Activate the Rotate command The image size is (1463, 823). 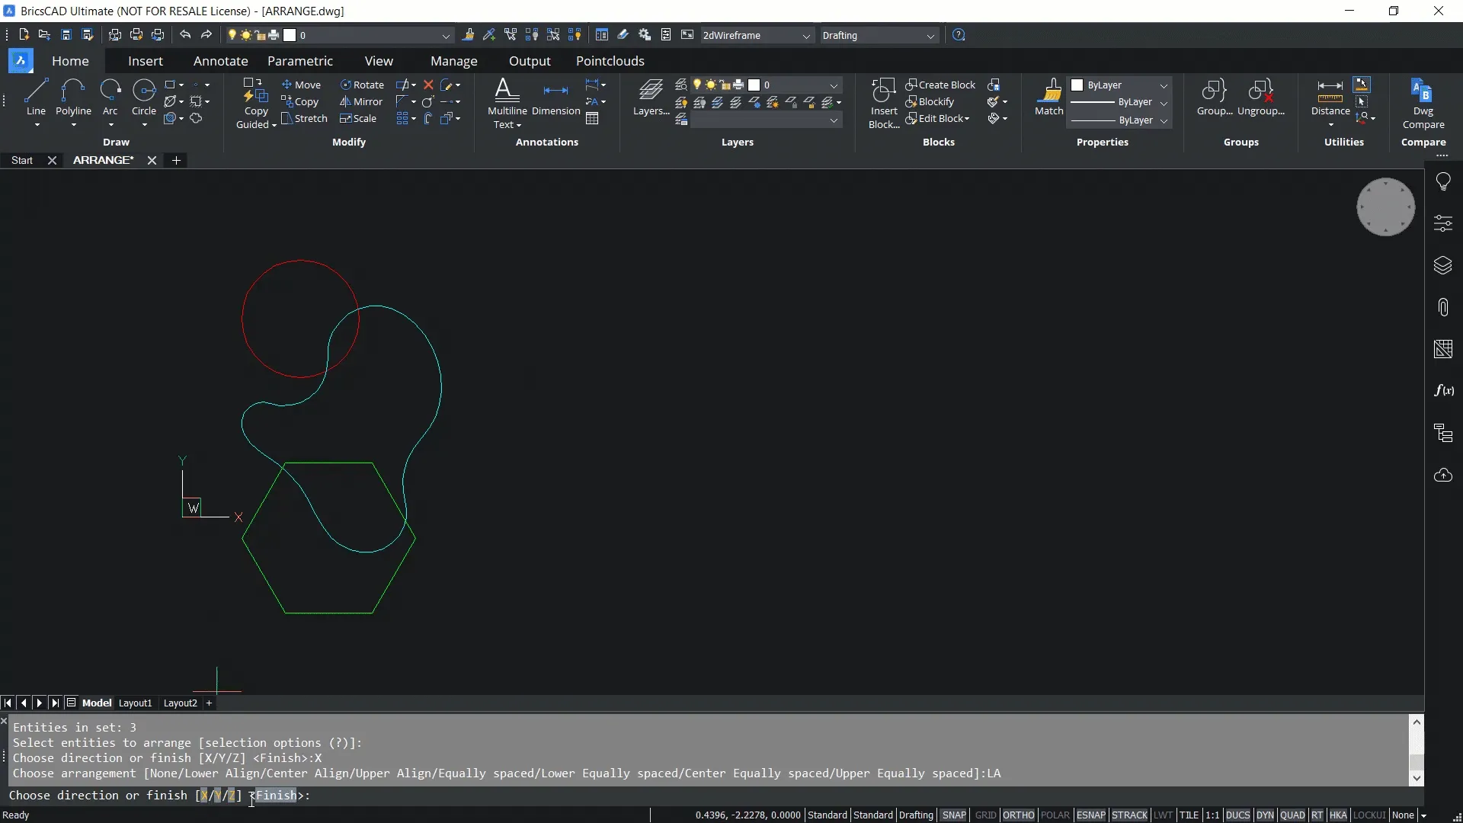[362, 85]
